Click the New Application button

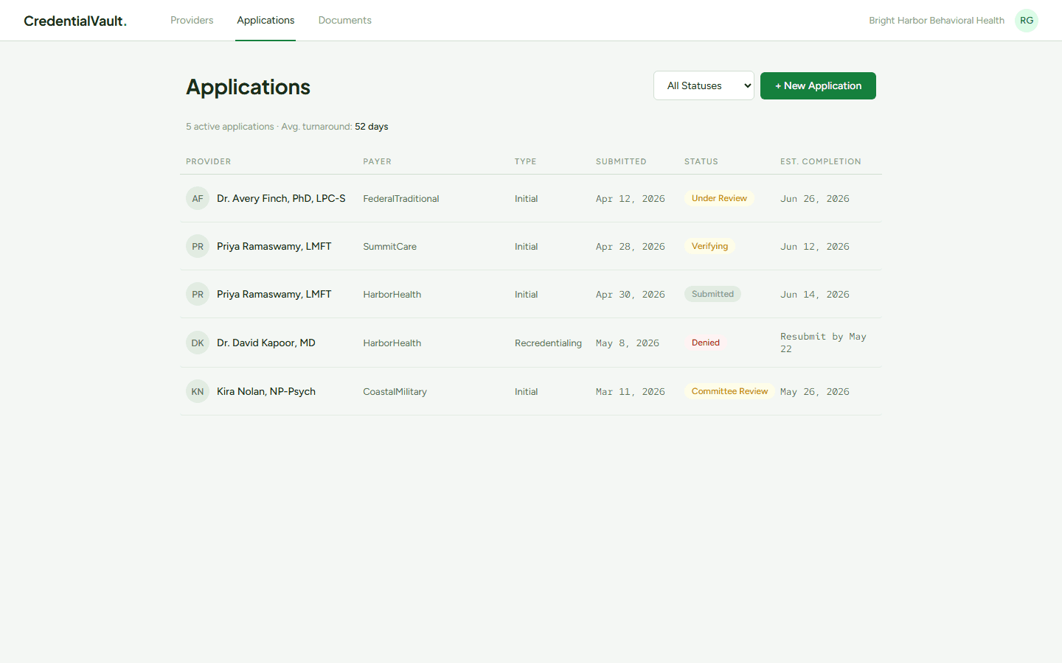818,85
